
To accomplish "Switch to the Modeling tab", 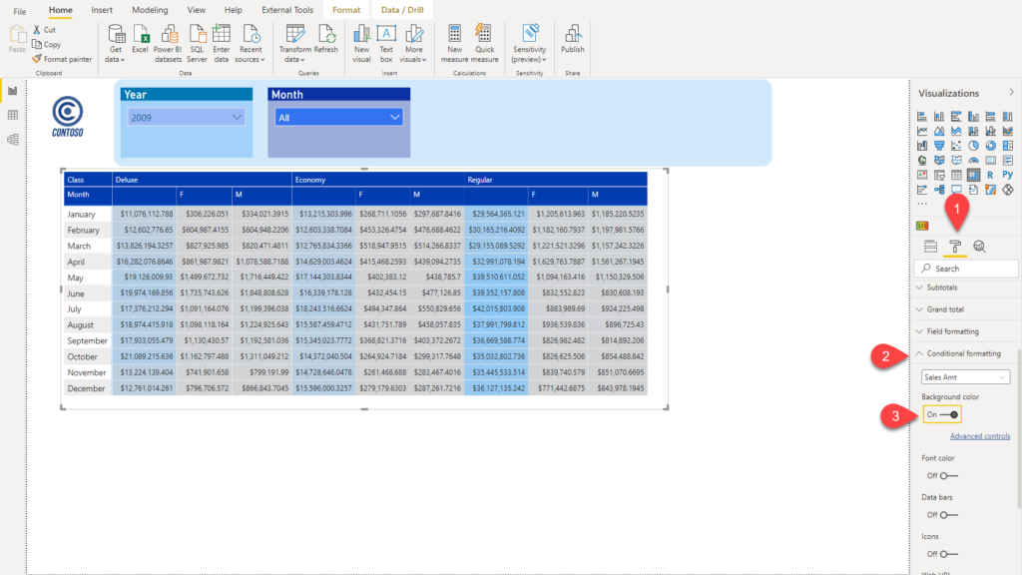I will [150, 10].
